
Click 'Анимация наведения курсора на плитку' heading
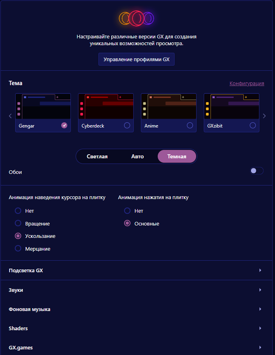tap(57, 197)
